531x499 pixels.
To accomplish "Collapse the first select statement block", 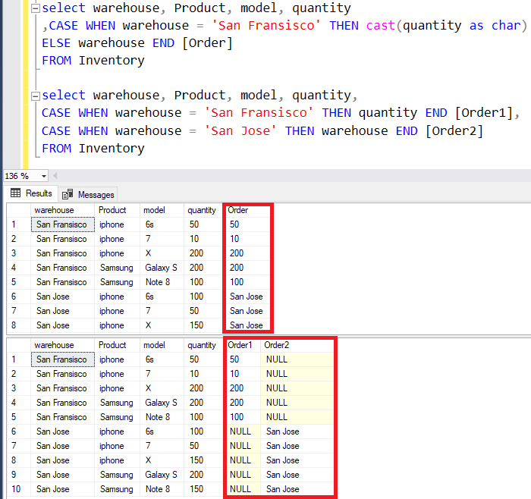I will point(35,8).
